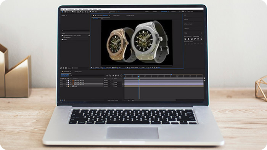
Task: Click the align right icon in Align panel
Action: [192, 39]
